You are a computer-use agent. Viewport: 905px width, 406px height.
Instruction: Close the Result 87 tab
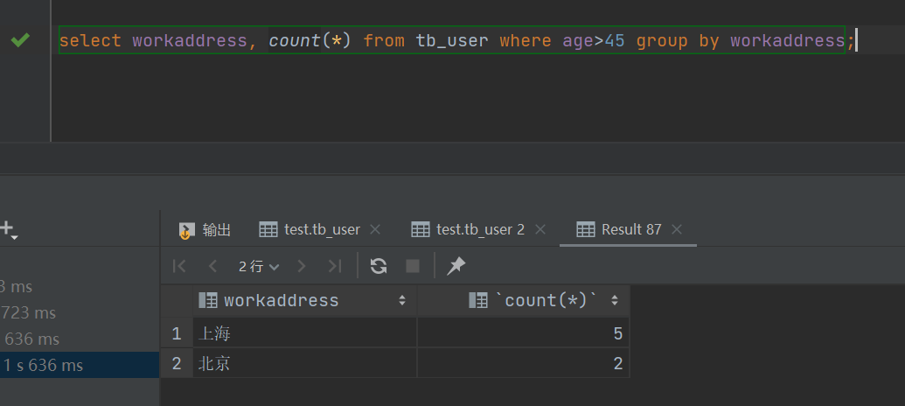click(677, 230)
